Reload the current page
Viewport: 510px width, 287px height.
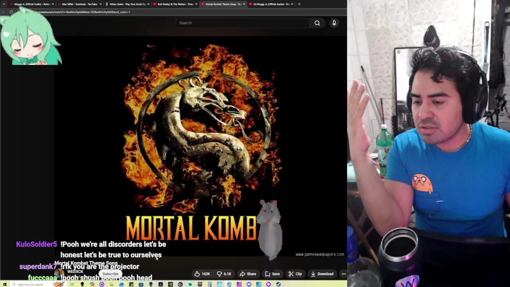(11, 12)
